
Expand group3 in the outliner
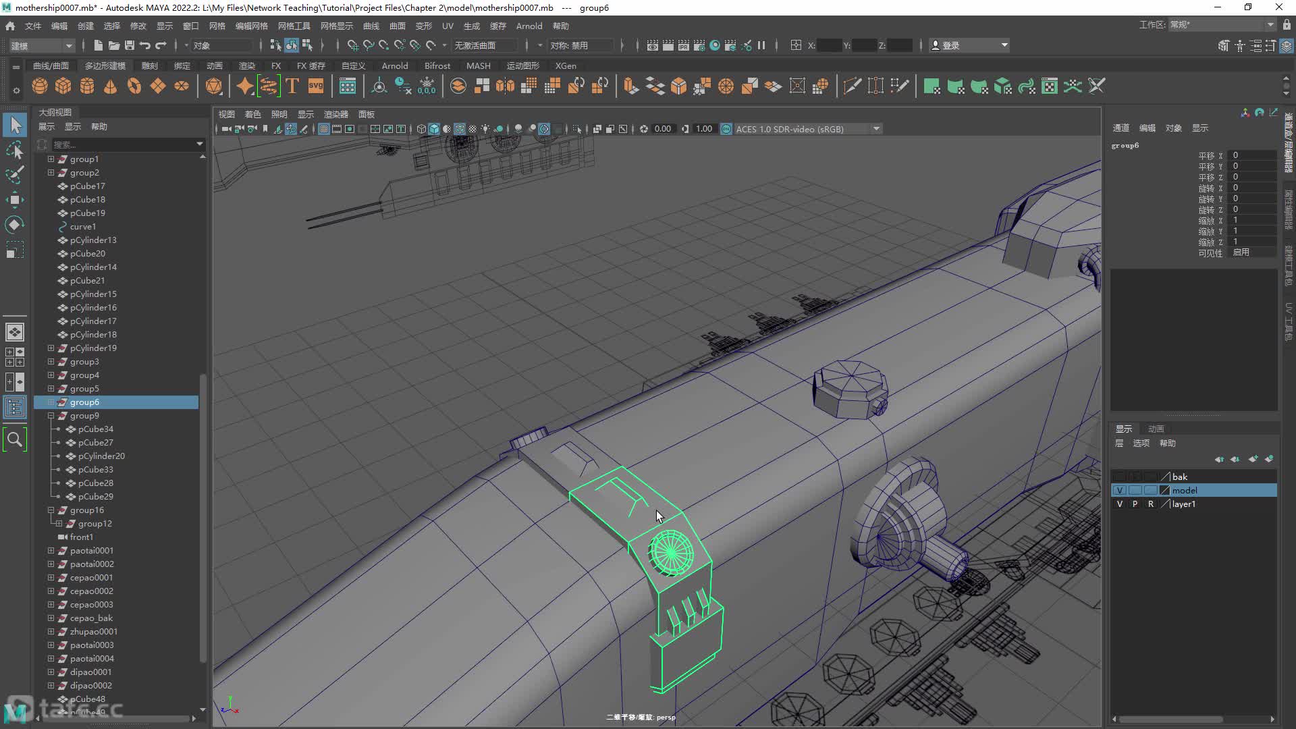[51, 362]
